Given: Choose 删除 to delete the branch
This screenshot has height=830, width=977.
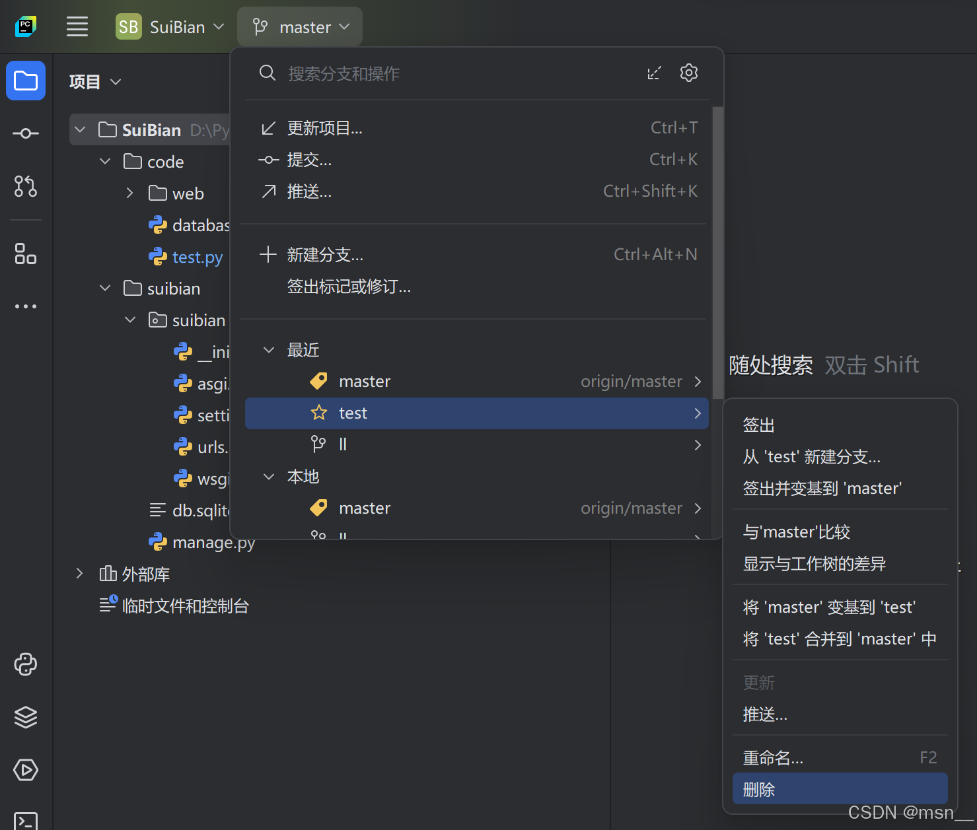Looking at the screenshot, I should point(758,788).
